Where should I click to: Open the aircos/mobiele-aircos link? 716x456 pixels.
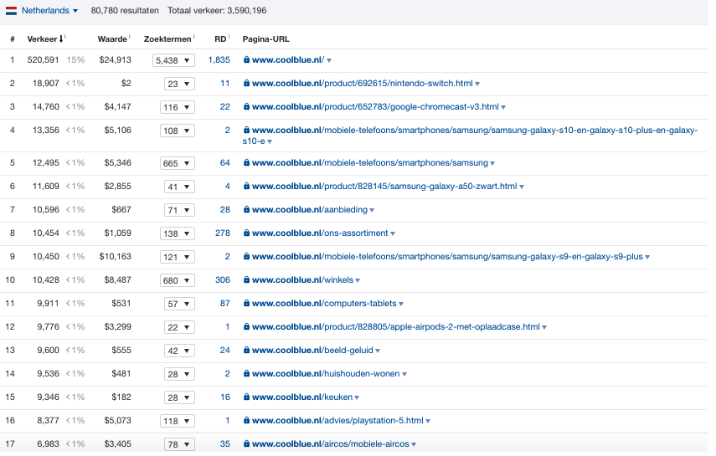(331, 444)
